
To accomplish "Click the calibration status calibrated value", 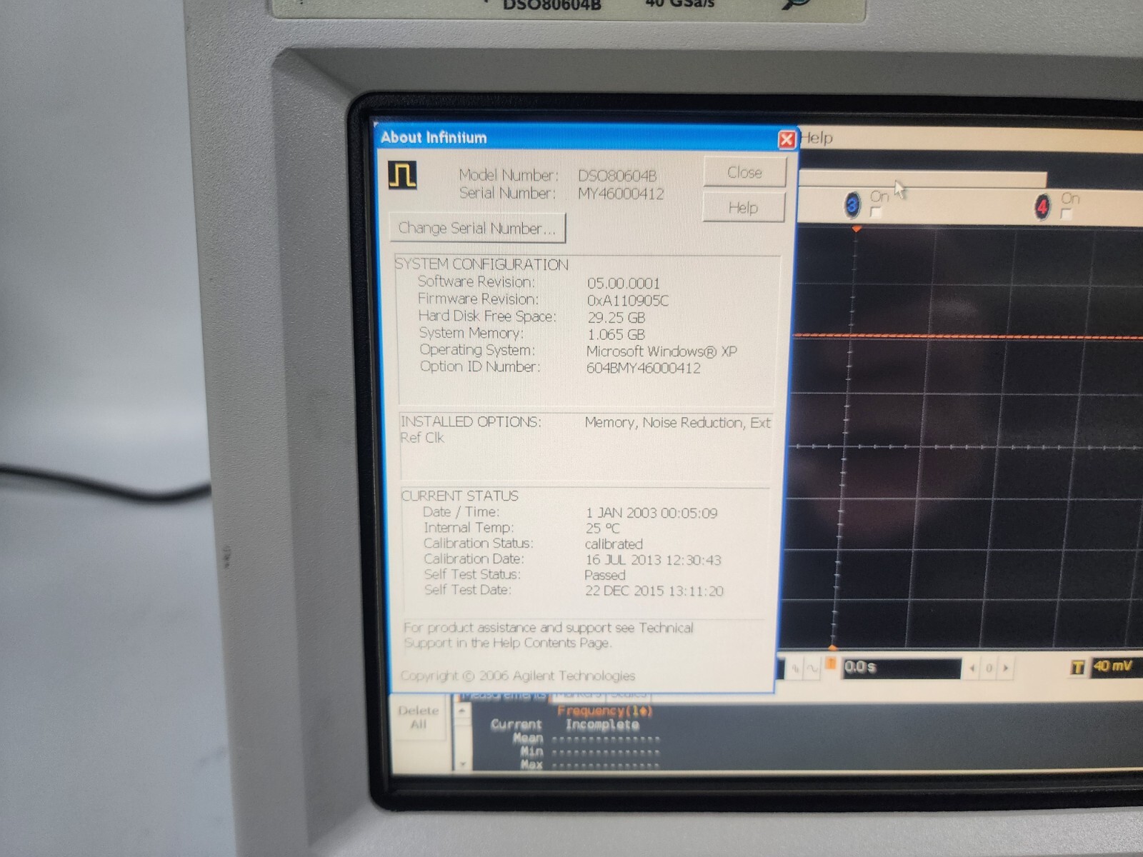I will [614, 544].
